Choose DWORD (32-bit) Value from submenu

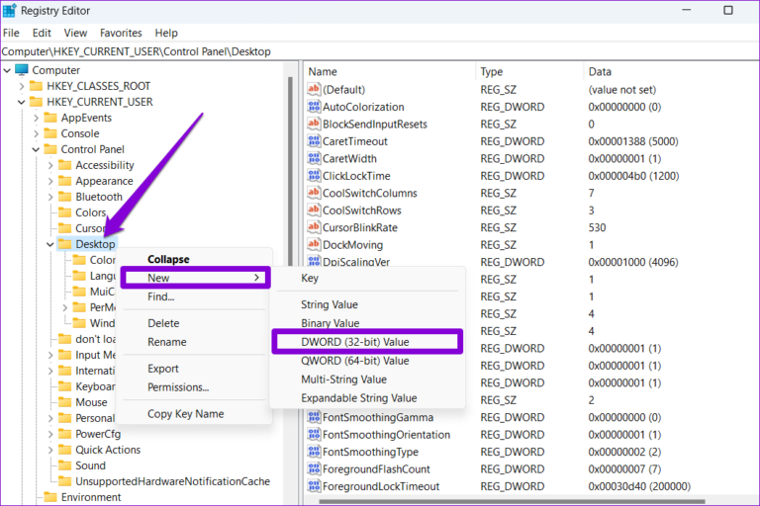tap(354, 342)
